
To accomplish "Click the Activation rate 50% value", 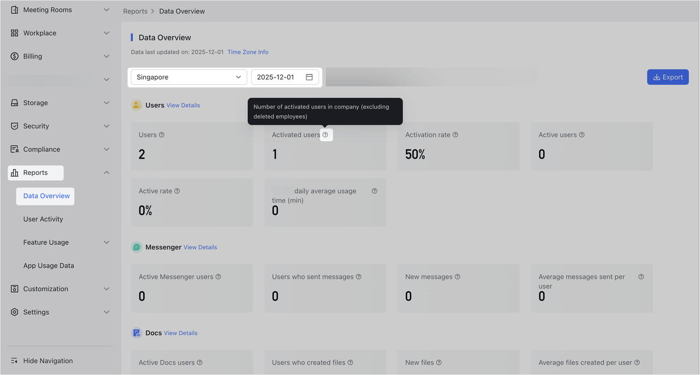I will tap(415, 154).
